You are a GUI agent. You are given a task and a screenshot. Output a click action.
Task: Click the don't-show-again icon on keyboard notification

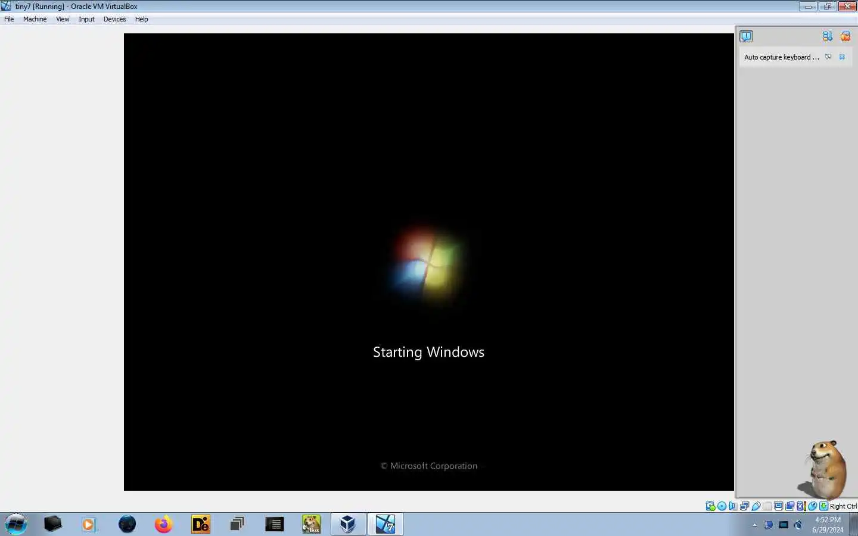tap(828, 57)
